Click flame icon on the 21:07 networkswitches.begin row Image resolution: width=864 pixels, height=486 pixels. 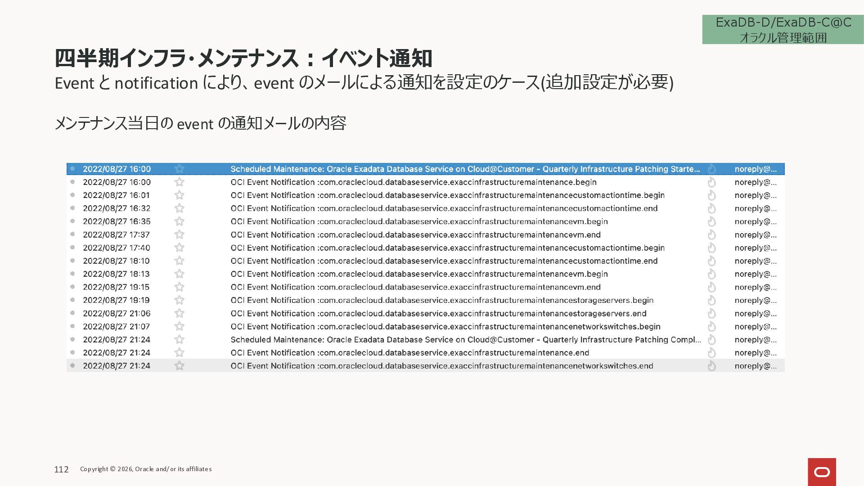pos(711,327)
